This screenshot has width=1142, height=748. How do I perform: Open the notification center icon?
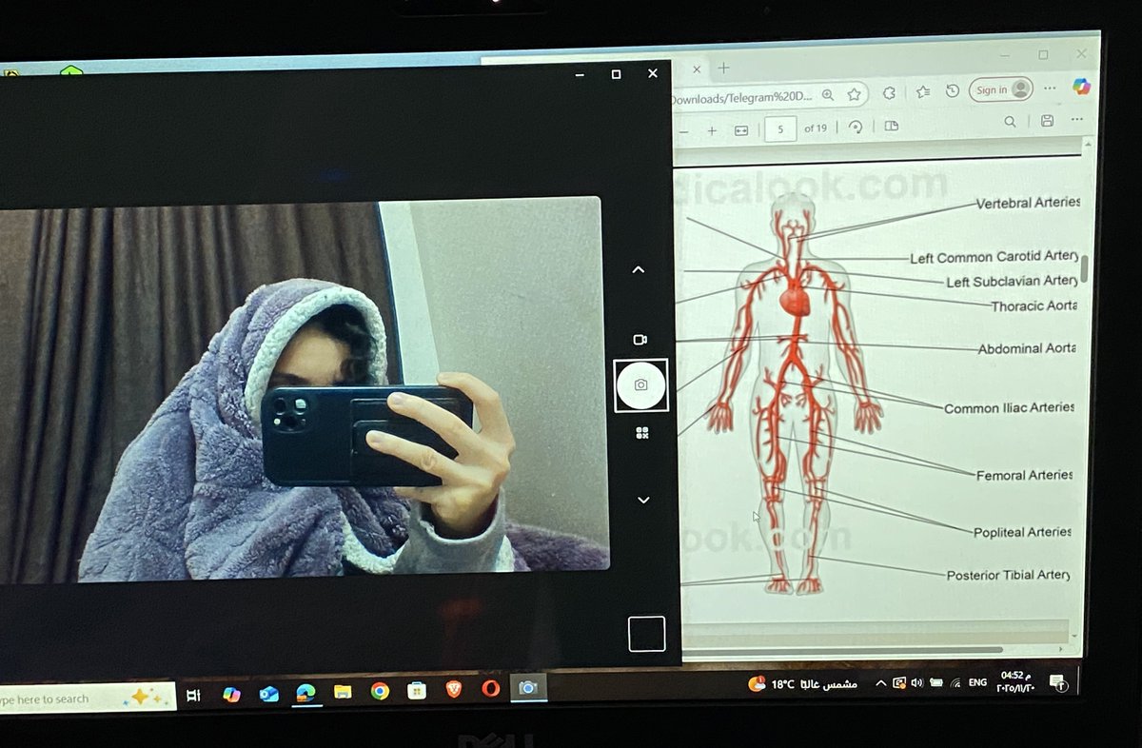(x=1058, y=681)
